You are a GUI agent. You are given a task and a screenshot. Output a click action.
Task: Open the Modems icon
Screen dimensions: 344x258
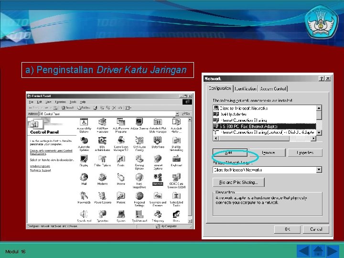click(102, 179)
